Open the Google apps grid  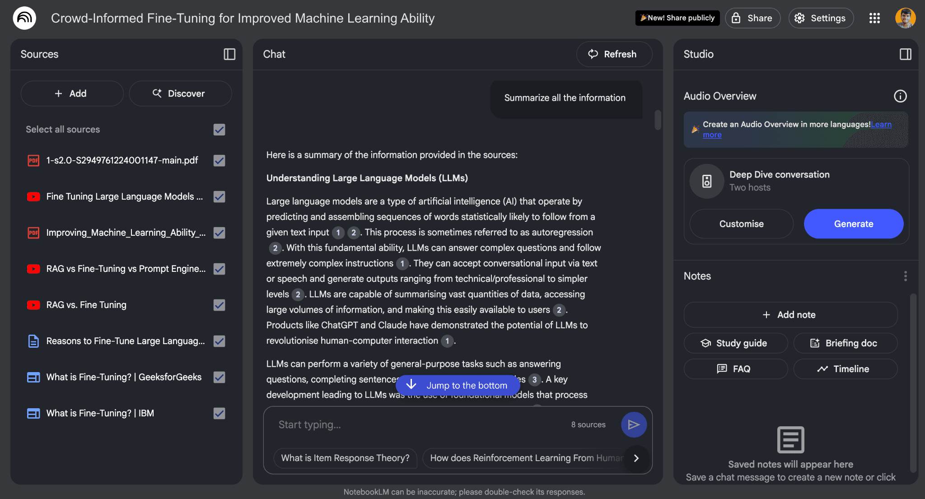(x=874, y=18)
